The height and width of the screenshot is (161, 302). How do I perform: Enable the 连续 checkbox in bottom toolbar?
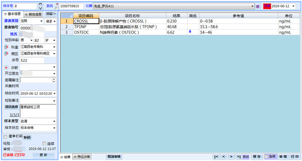(266, 157)
